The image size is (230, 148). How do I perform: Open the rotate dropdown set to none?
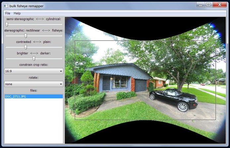pyautogui.click(x=33, y=84)
